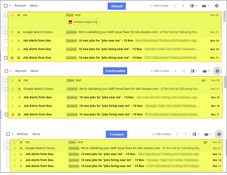Click Inbox label on test email, Comfortable view
Viewport: 227px width, 175px height.
coord(70,80)
